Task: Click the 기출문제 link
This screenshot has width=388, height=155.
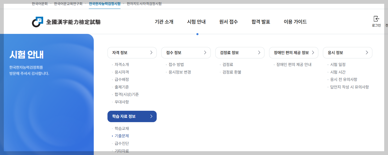Action: coord(121,136)
